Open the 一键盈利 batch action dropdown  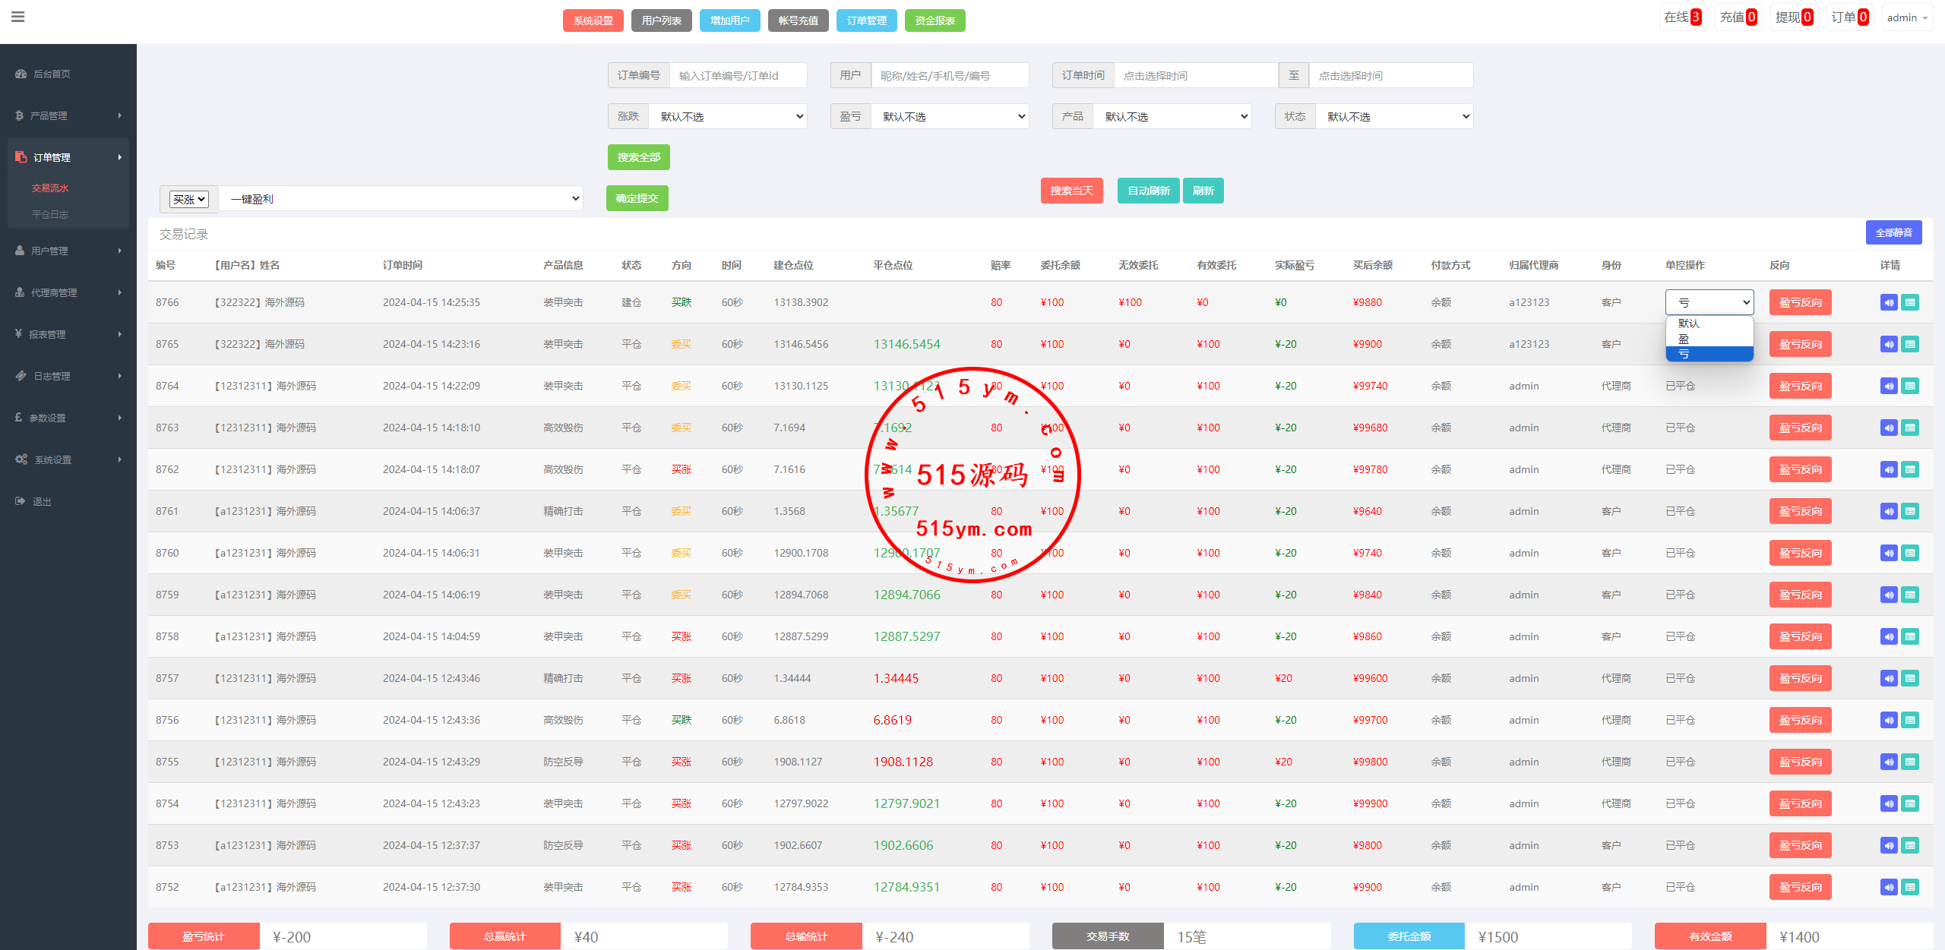[x=401, y=199]
